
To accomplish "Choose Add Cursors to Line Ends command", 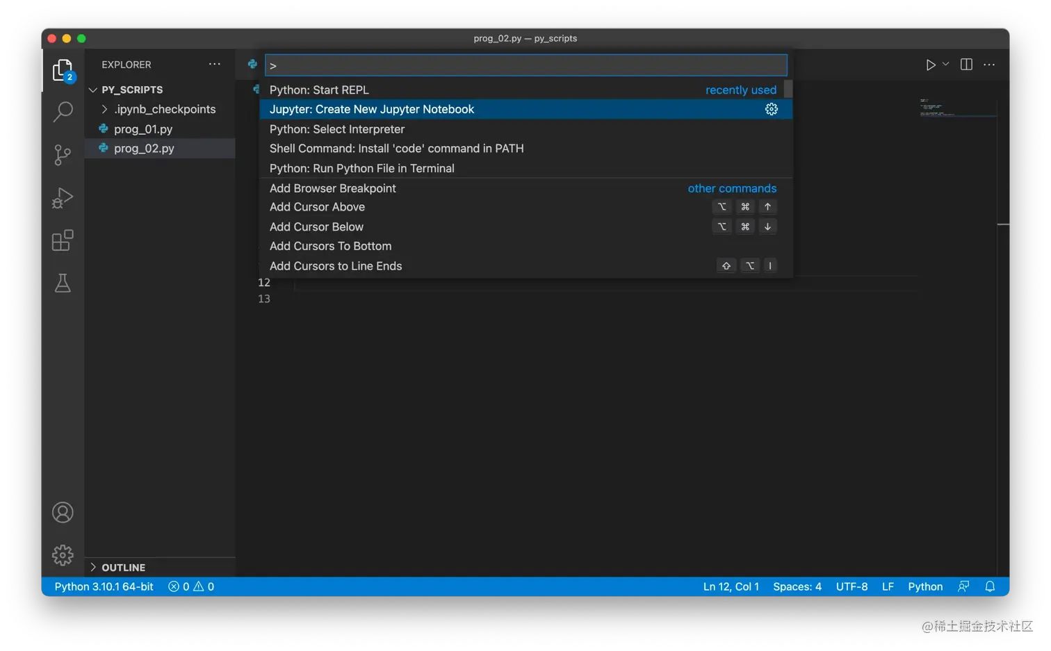I will coord(525,266).
